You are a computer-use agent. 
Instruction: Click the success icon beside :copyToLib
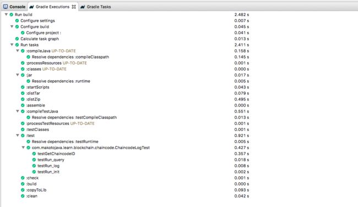[23, 190]
